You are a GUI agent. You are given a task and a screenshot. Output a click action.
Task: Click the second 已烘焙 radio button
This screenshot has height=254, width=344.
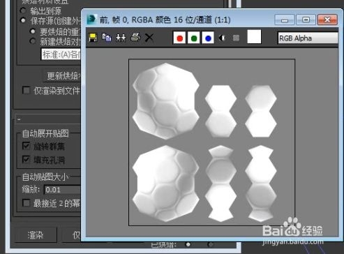[211, 244]
